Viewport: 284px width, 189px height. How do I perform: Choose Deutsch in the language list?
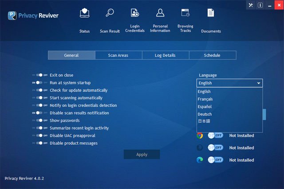pyautogui.click(x=205, y=114)
